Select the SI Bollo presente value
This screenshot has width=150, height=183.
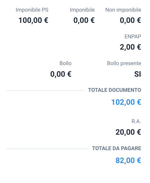point(138,74)
